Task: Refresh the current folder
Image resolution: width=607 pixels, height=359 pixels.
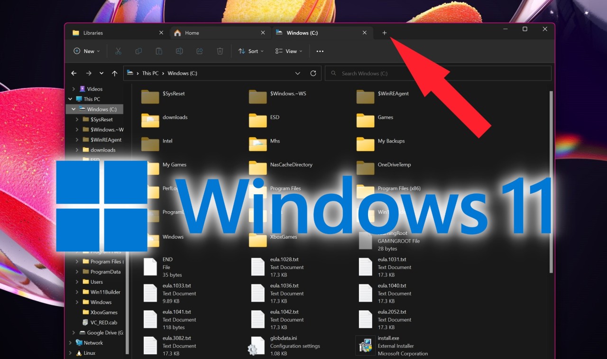Action: (x=313, y=73)
